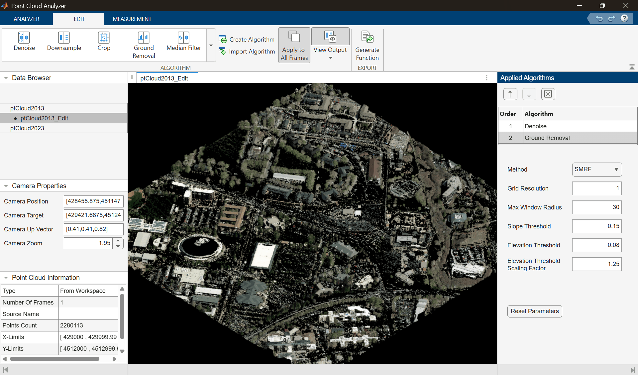Open the Method SMRF dropdown

tap(597, 169)
